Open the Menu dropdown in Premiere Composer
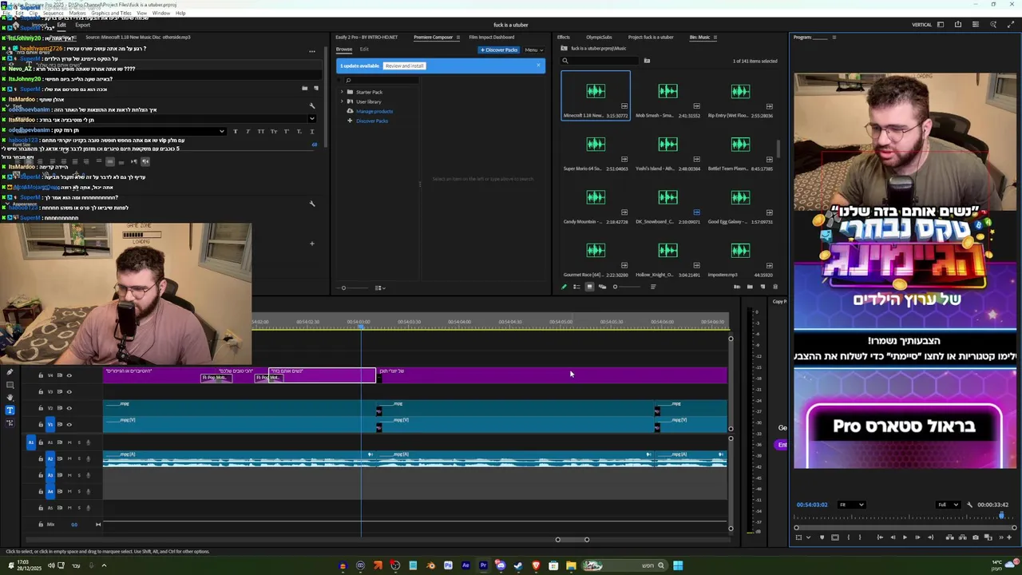The image size is (1022, 575). [534, 50]
